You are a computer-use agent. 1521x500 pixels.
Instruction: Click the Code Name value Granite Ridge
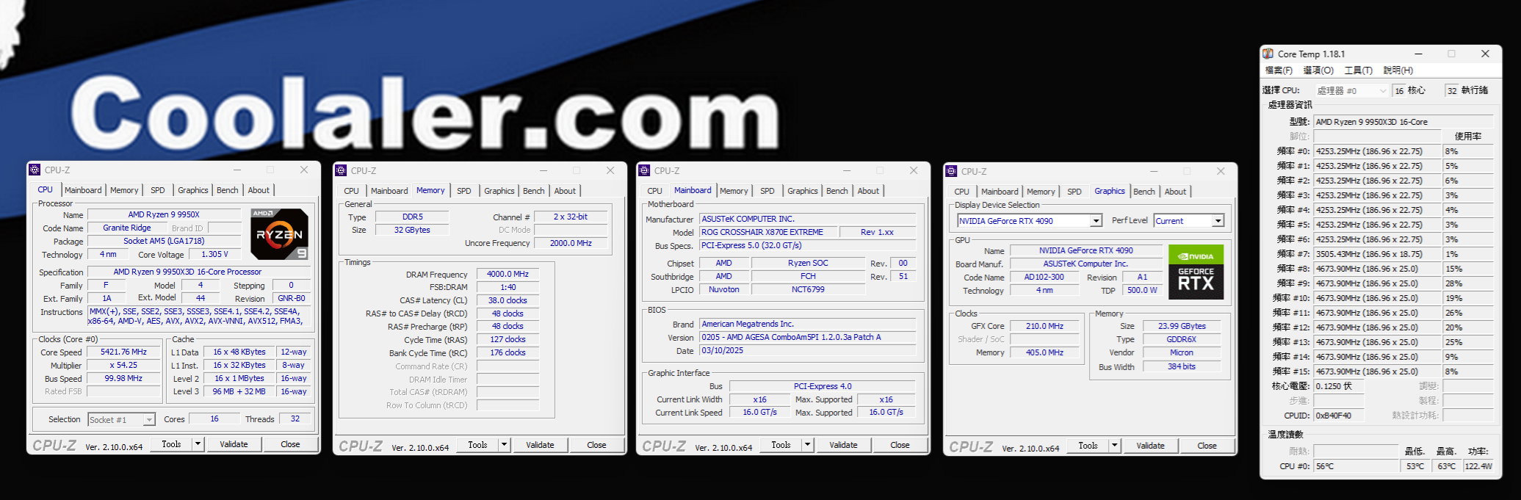pyautogui.click(x=126, y=228)
